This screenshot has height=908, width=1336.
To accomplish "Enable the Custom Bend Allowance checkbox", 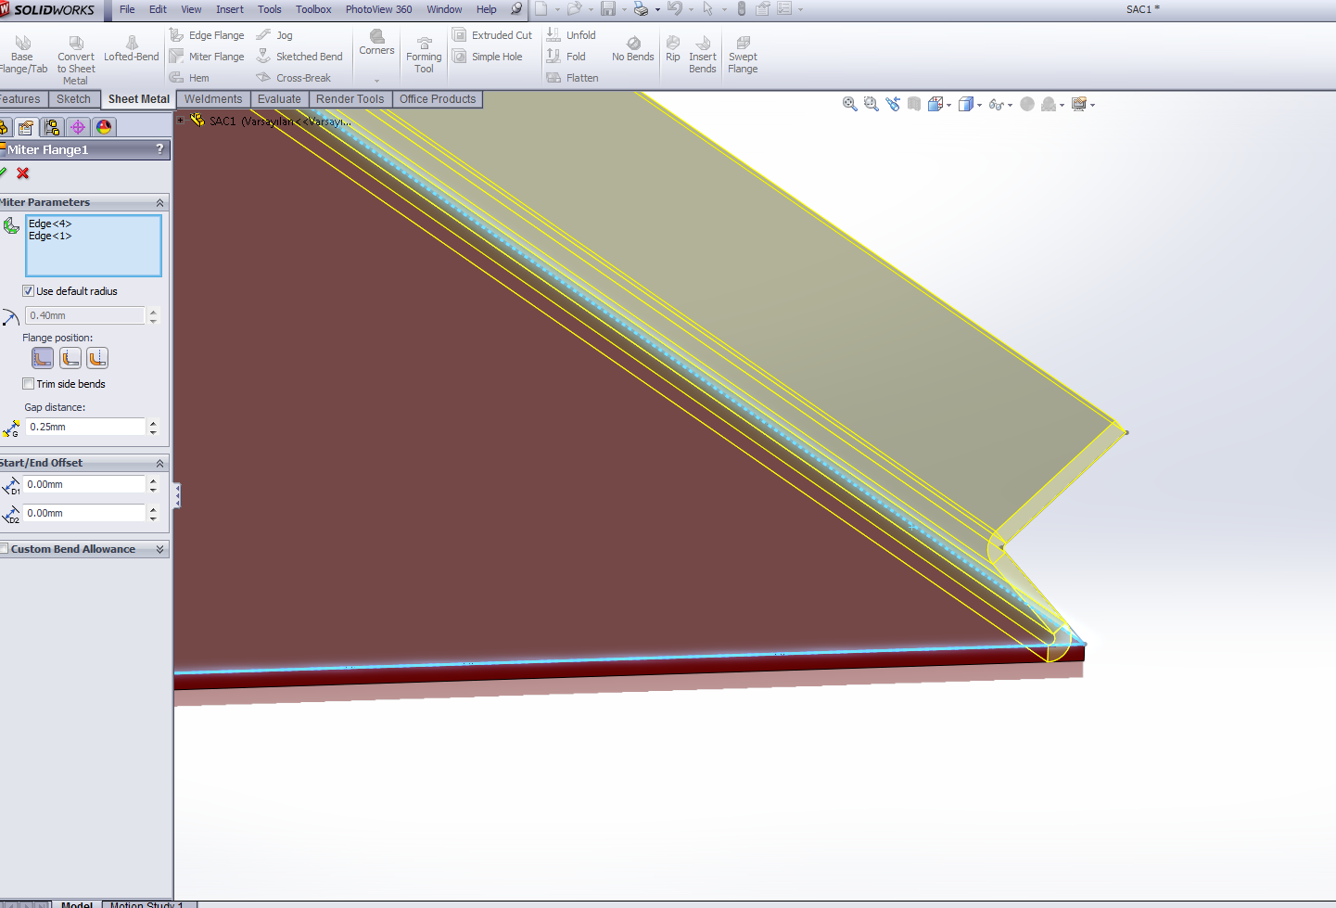I will click(4, 549).
